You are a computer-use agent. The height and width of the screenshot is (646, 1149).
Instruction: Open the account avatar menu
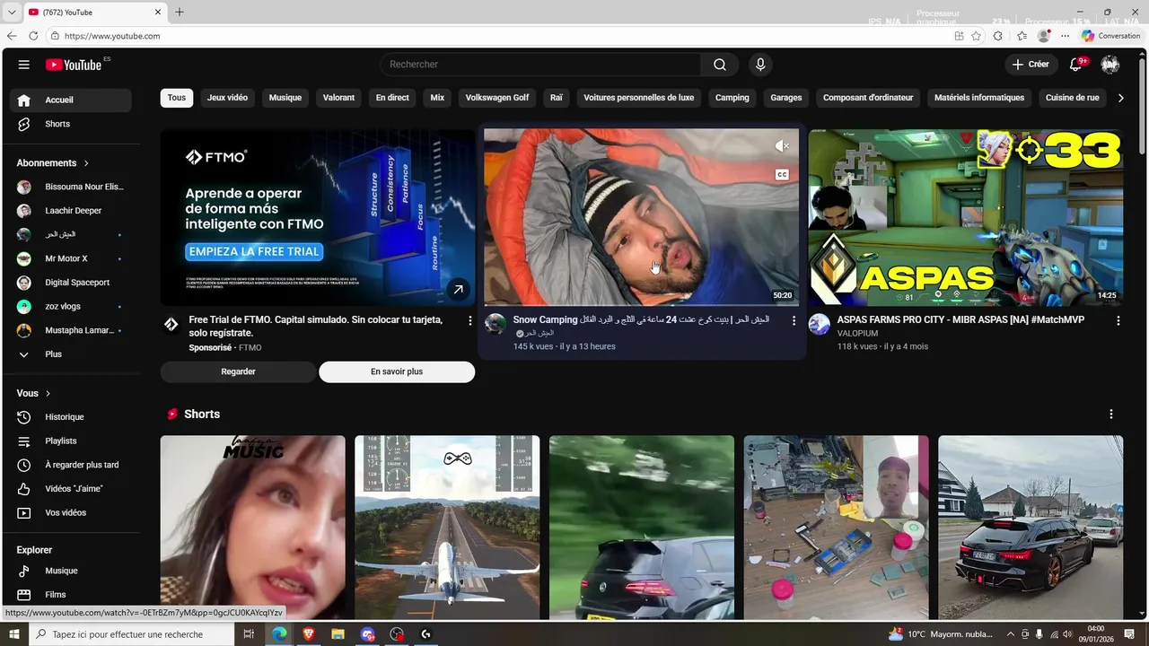pyautogui.click(x=1110, y=65)
